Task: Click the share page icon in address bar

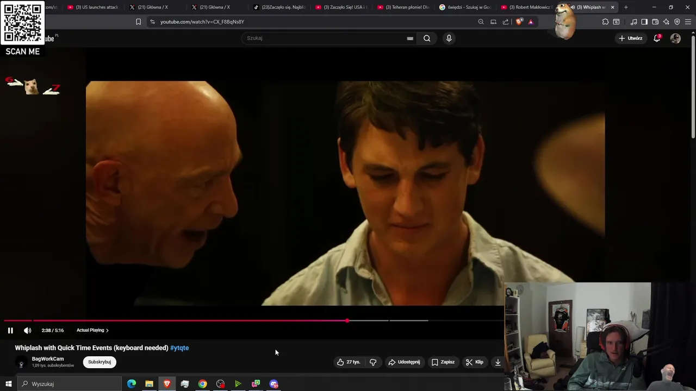Action: 506,22
